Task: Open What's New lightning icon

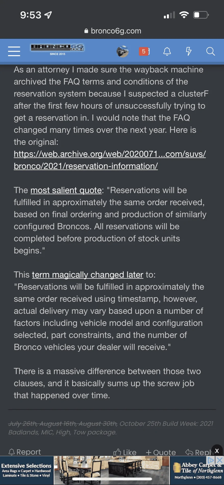Action: [x=189, y=51]
